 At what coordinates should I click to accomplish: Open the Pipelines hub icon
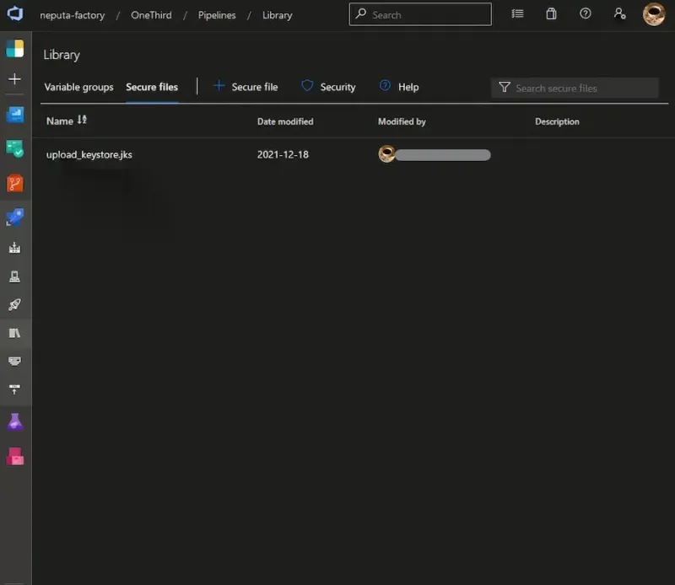pyautogui.click(x=15, y=217)
